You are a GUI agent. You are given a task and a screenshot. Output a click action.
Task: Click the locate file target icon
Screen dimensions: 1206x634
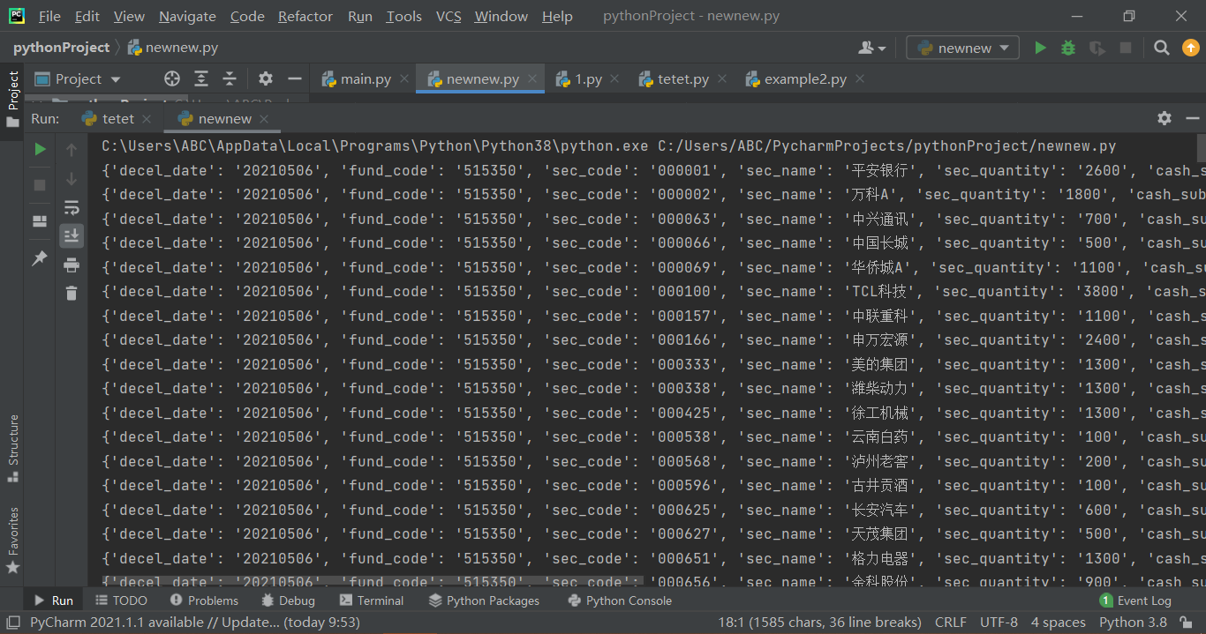click(x=172, y=78)
